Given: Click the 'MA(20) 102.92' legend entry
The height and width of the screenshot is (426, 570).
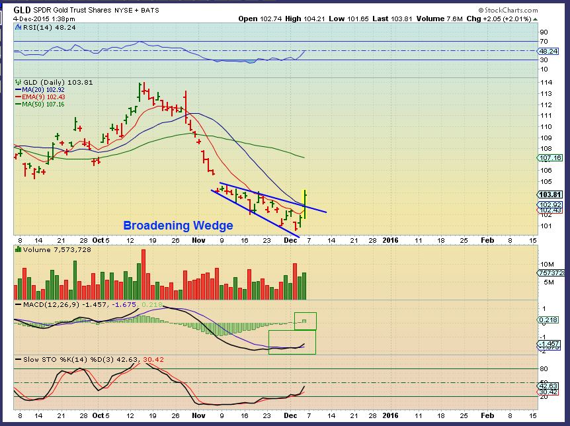Looking at the screenshot, I should [43, 89].
